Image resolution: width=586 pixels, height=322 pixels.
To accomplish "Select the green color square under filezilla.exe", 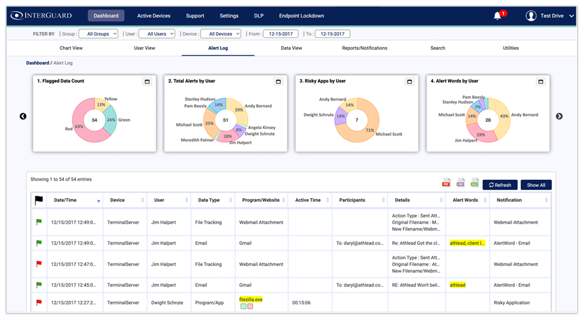I will click(x=243, y=307).
